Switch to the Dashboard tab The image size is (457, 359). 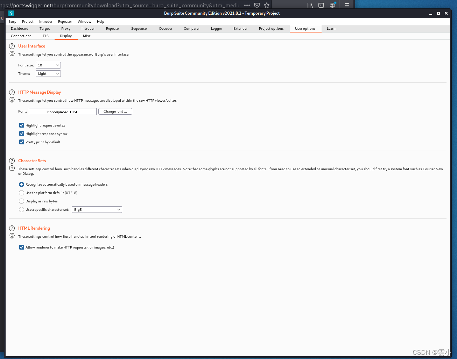(20, 29)
